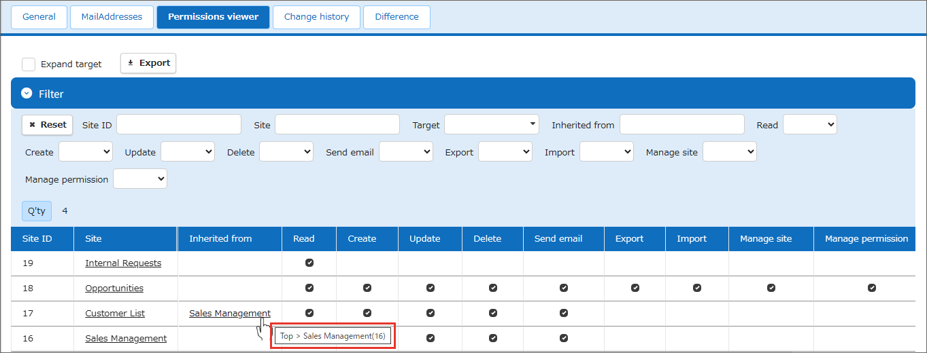Open the Create filter dropdown
927x353 pixels.
pos(86,151)
